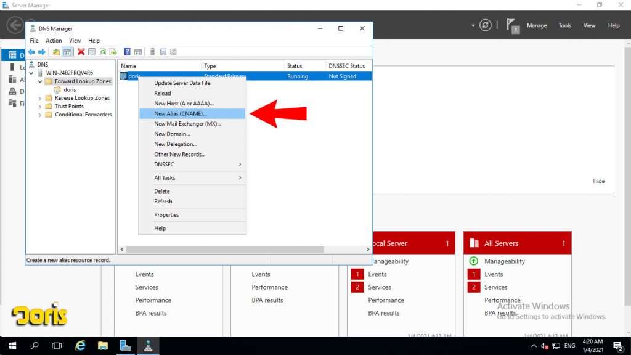The width and height of the screenshot is (631, 355).
Task: Click the export list toolbar icon
Action: [x=113, y=52]
